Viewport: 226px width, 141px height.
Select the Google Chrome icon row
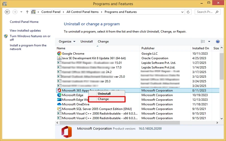59,53
